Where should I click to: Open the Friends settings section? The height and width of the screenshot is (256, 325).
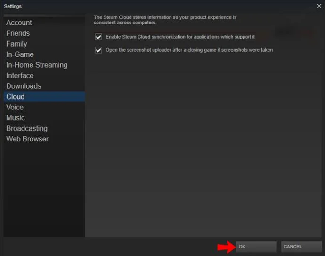(44, 33)
